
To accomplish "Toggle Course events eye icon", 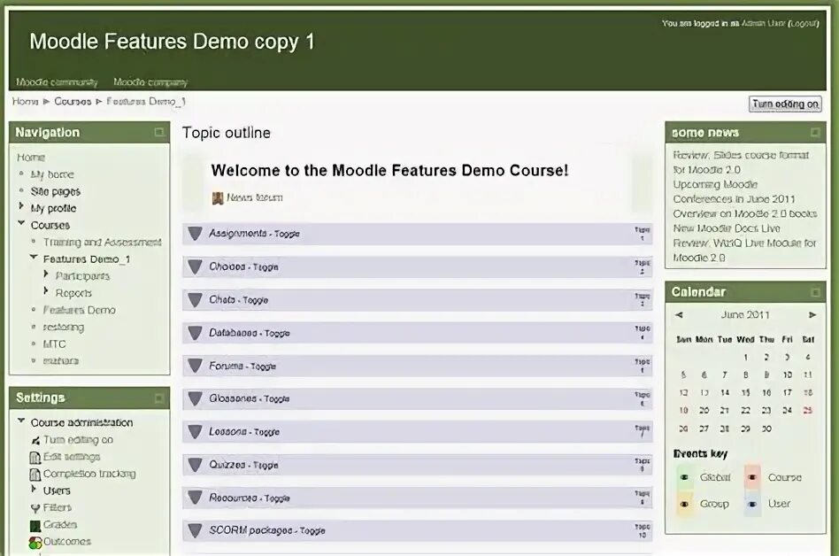I will [x=751, y=477].
